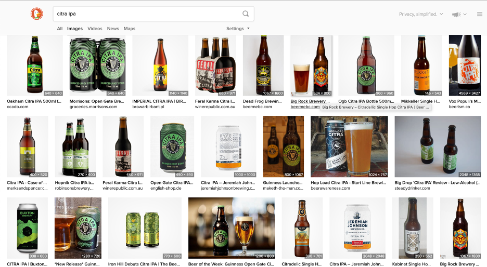This screenshot has height=267, width=487.
Task: Switch to the Videos tab
Action: pos(95,29)
